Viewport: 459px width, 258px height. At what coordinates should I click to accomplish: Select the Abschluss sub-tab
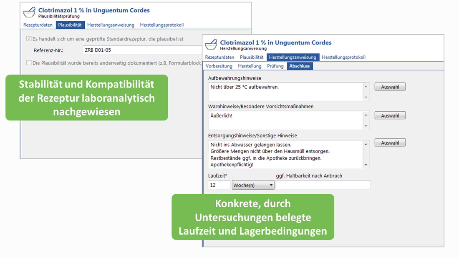coord(300,66)
